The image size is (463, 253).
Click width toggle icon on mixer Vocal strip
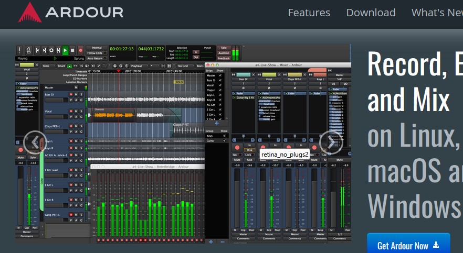point(259,75)
